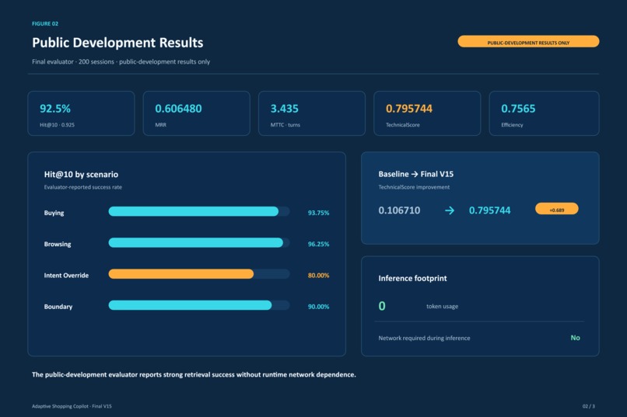This screenshot has height=417, width=627.
Task: Click the +0.689 improvement badge
Action: click(557, 209)
